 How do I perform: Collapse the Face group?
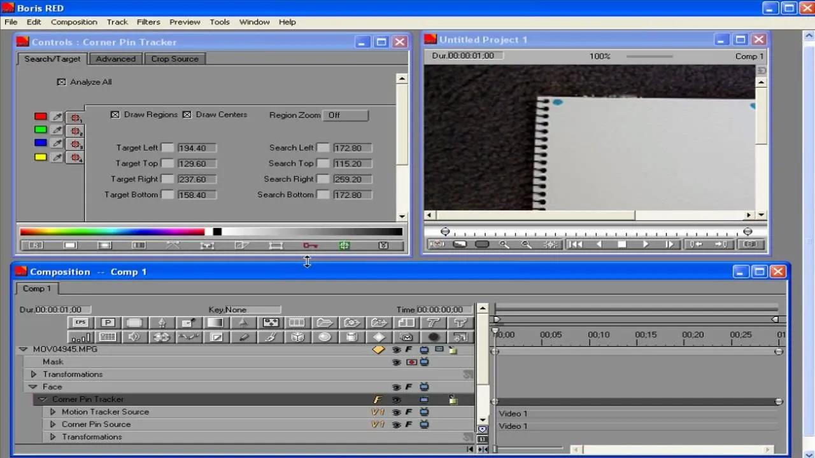point(33,387)
